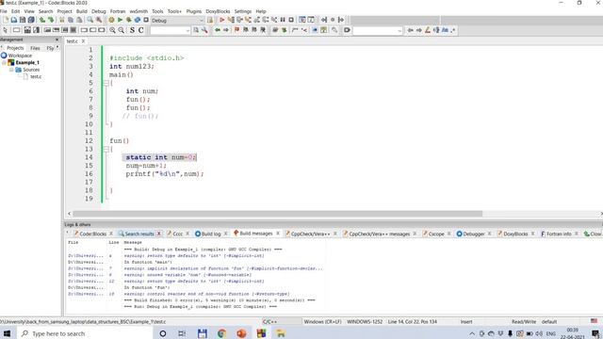Open the Debug menu

98,11
